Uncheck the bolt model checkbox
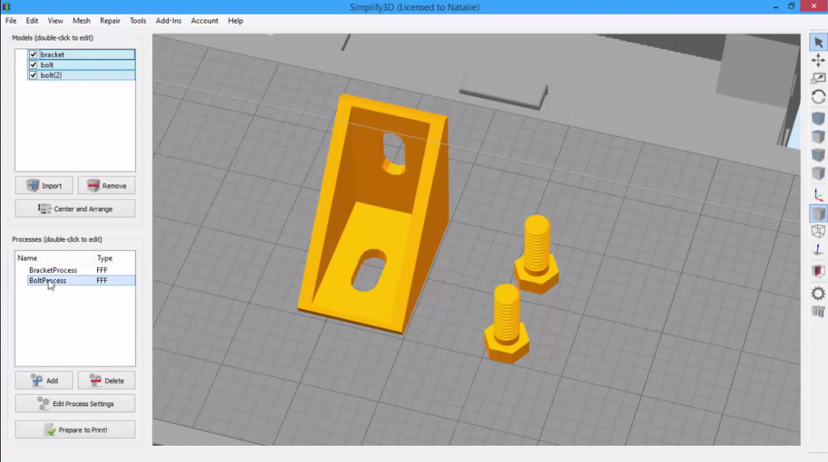 tap(33, 65)
